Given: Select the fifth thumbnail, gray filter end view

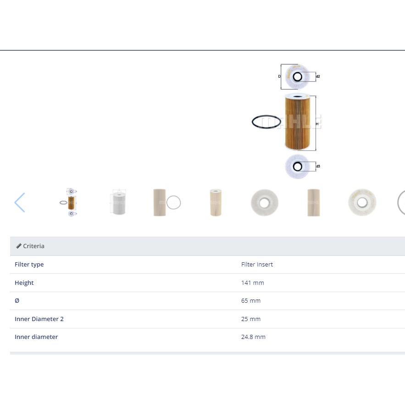Looking at the screenshot, I should 265,202.
